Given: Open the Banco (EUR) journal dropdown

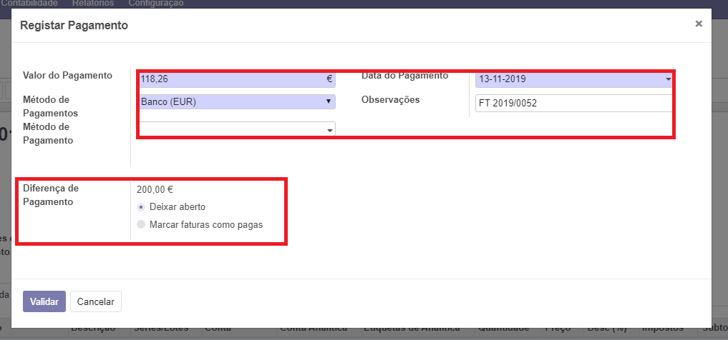Looking at the screenshot, I should tap(238, 102).
